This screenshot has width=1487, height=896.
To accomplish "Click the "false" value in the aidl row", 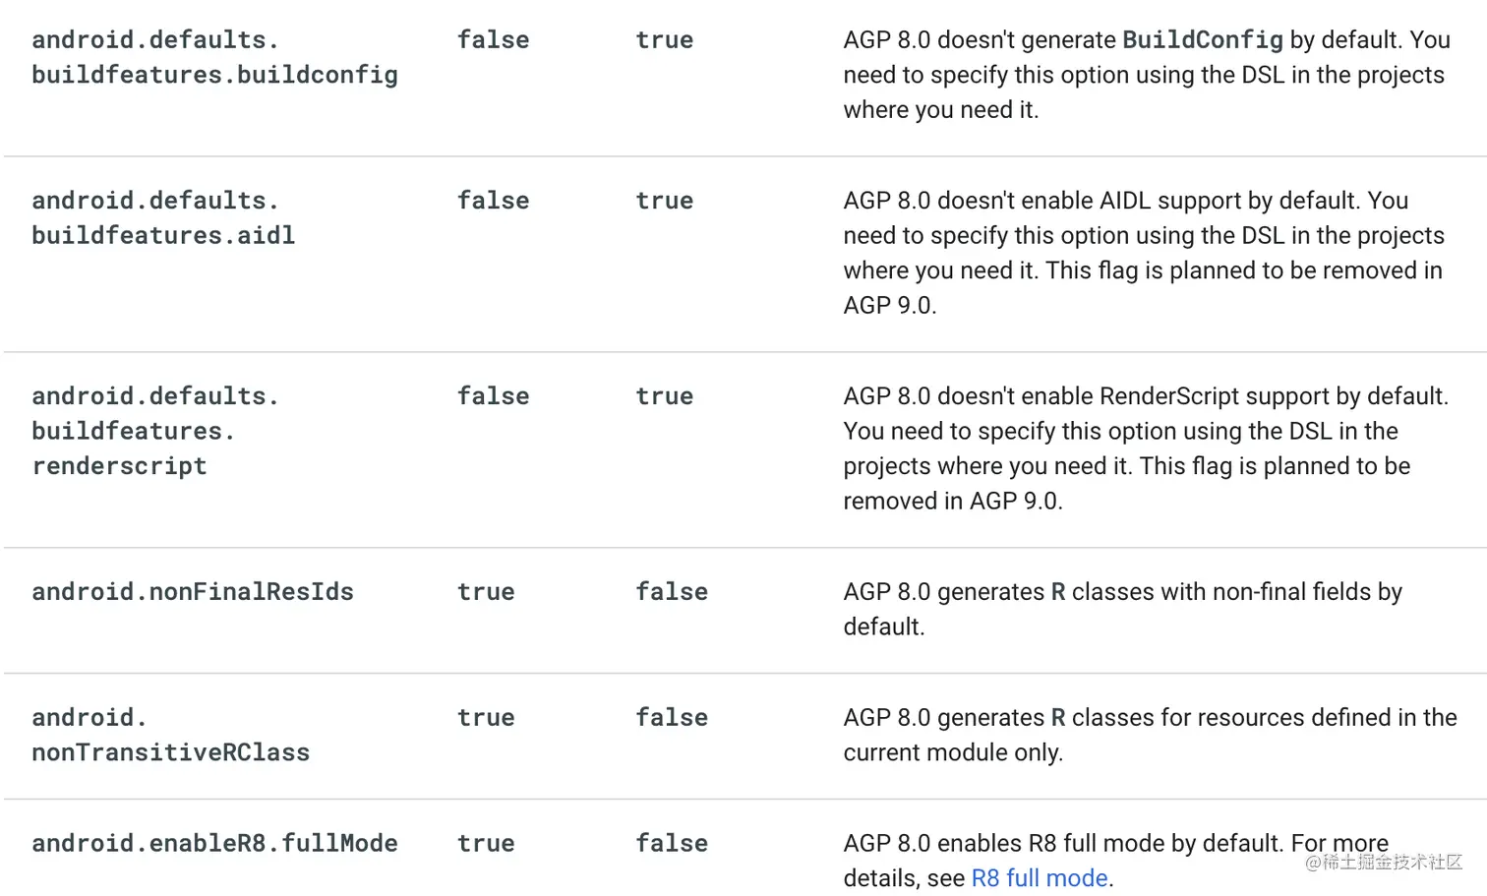I will pyautogui.click(x=493, y=201).
